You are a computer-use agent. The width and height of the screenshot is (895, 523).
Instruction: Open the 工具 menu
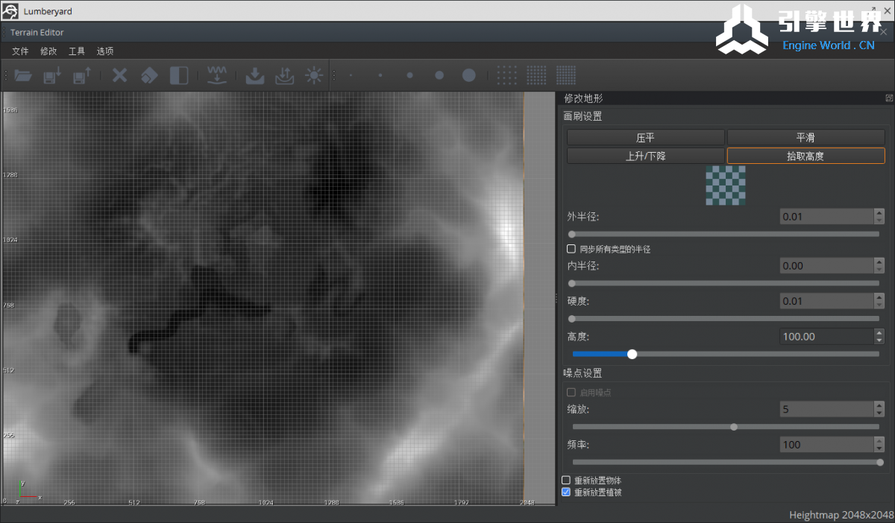[x=77, y=51]
